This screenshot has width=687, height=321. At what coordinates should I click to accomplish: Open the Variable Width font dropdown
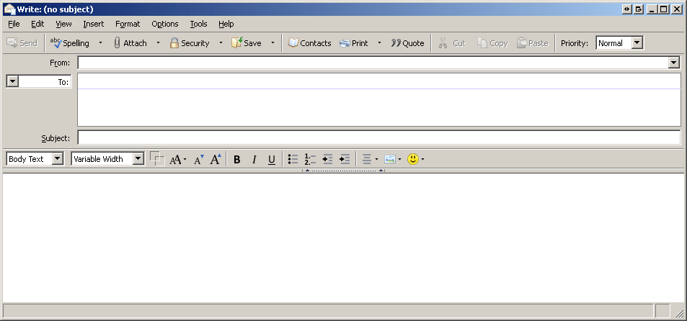pyautogui.click(x=108, y=159)
